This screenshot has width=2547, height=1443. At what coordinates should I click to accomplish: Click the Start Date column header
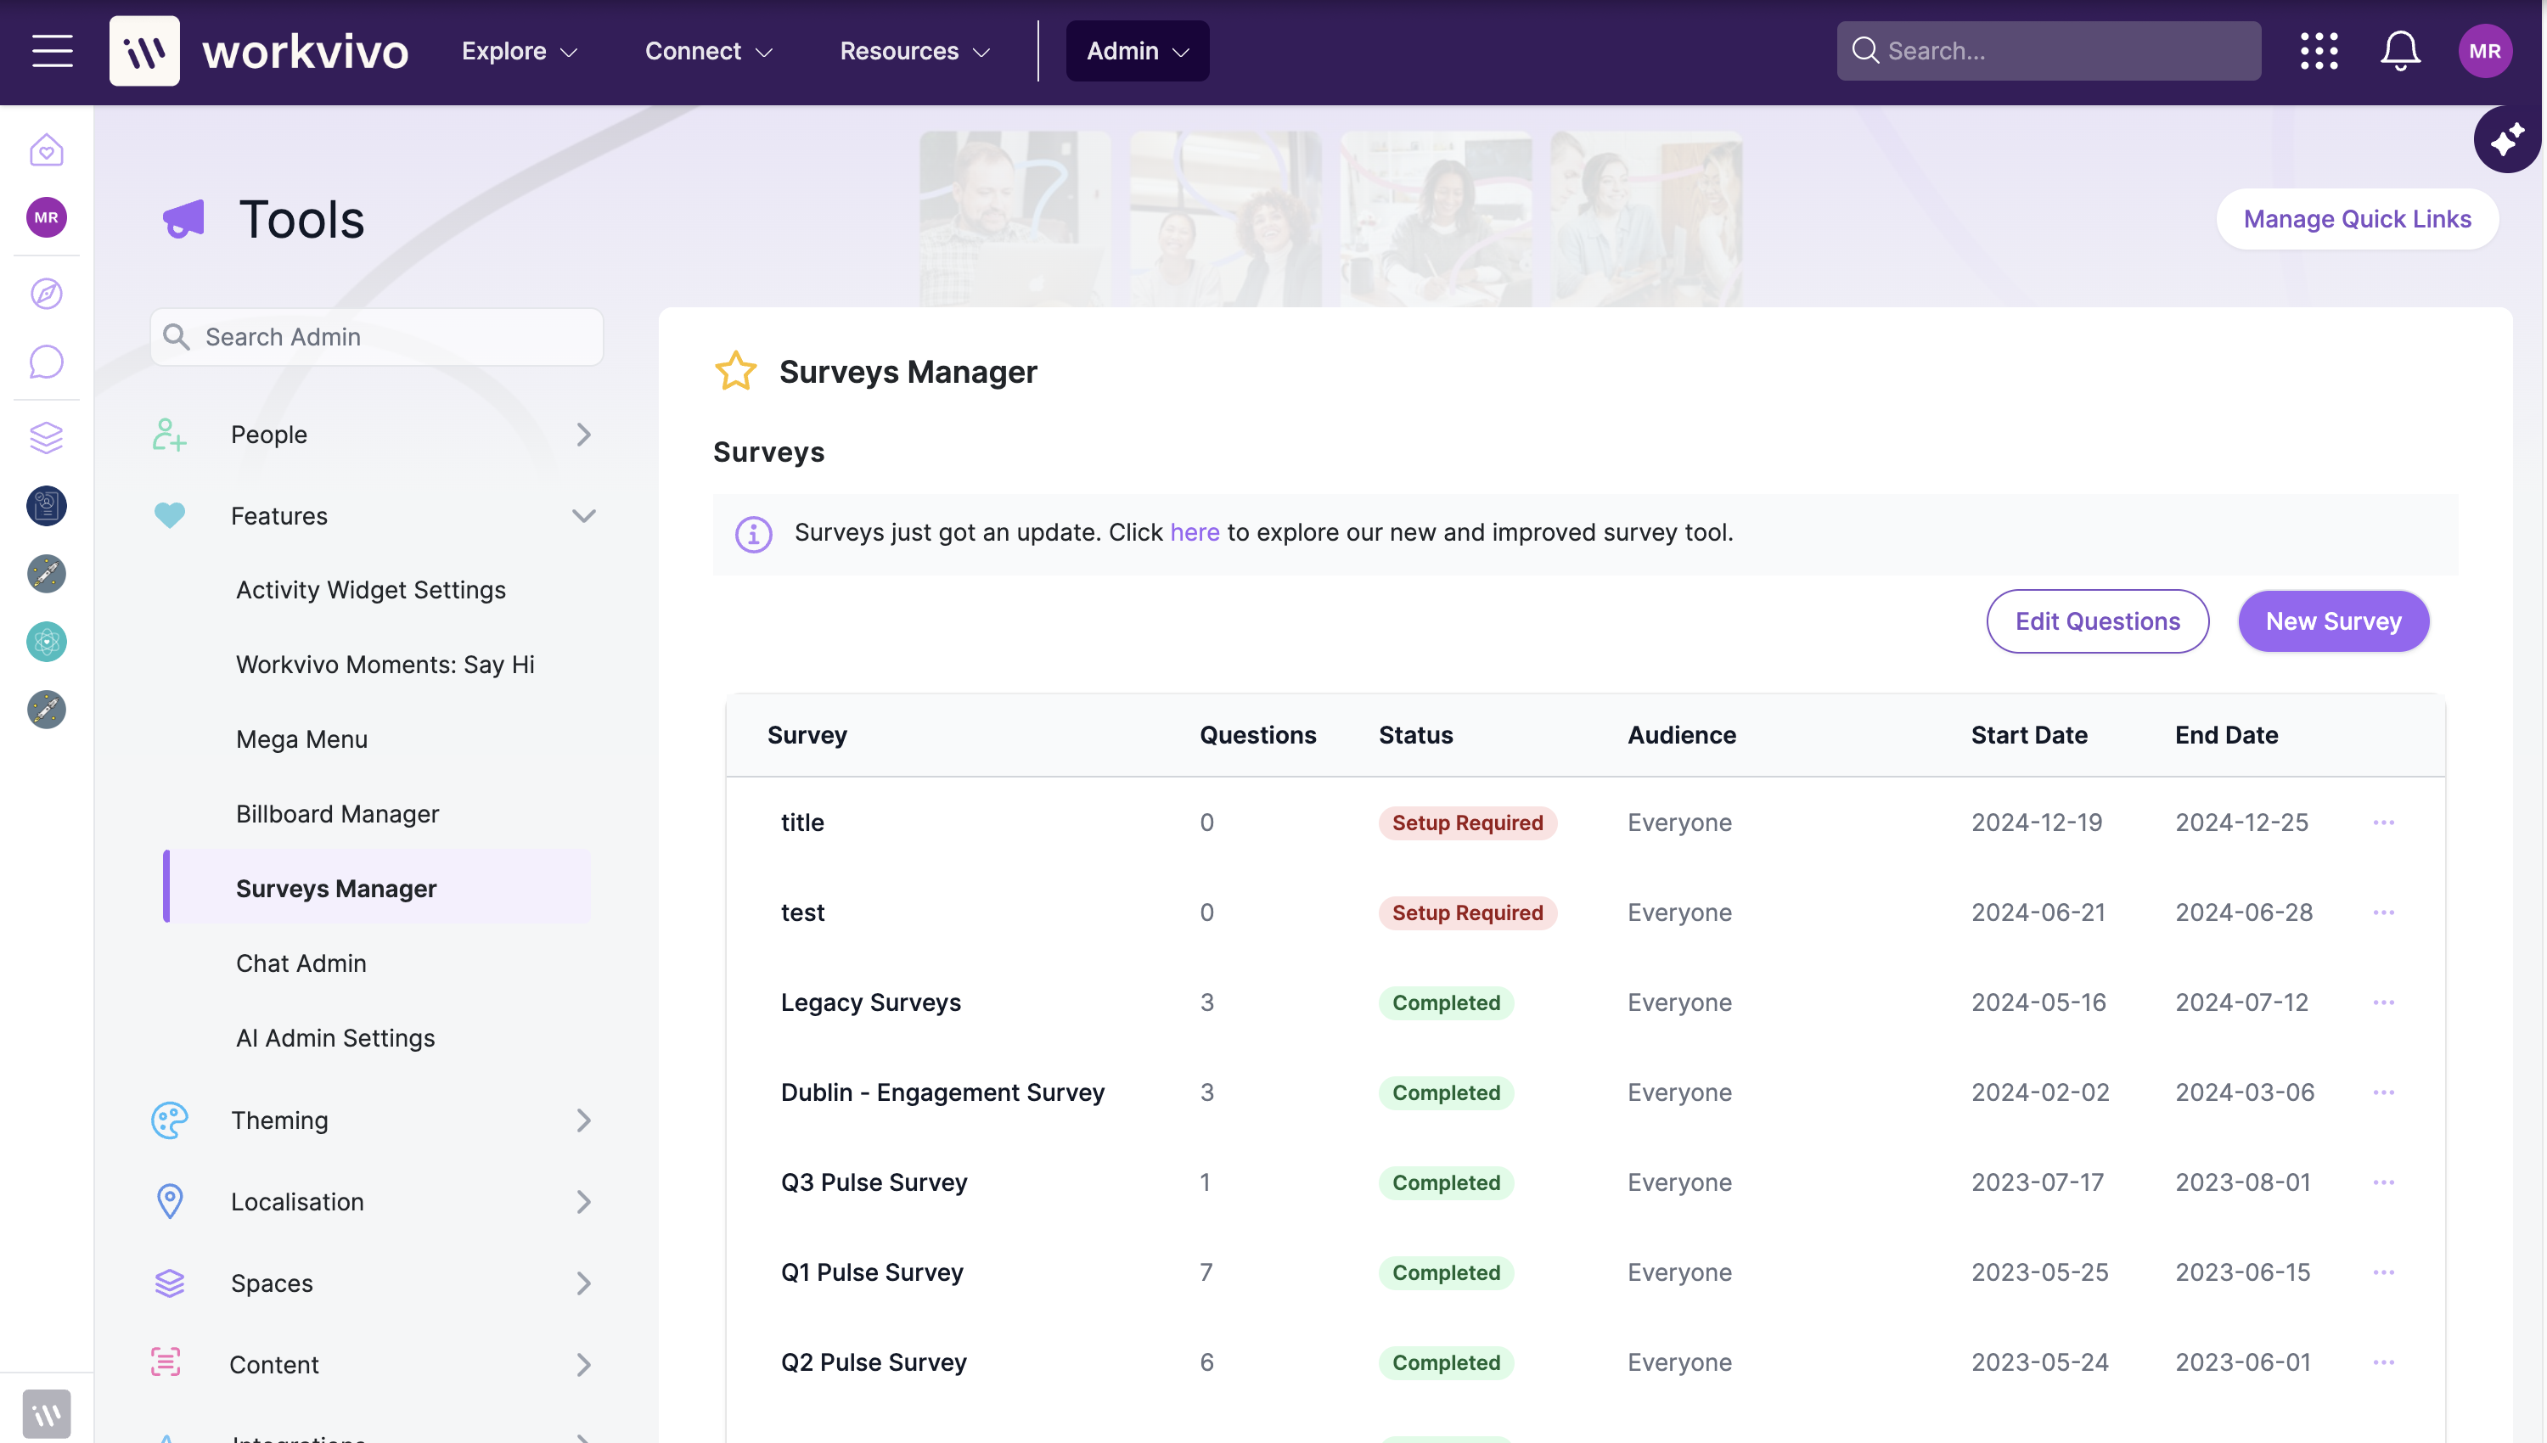(x=2028, y=735)
